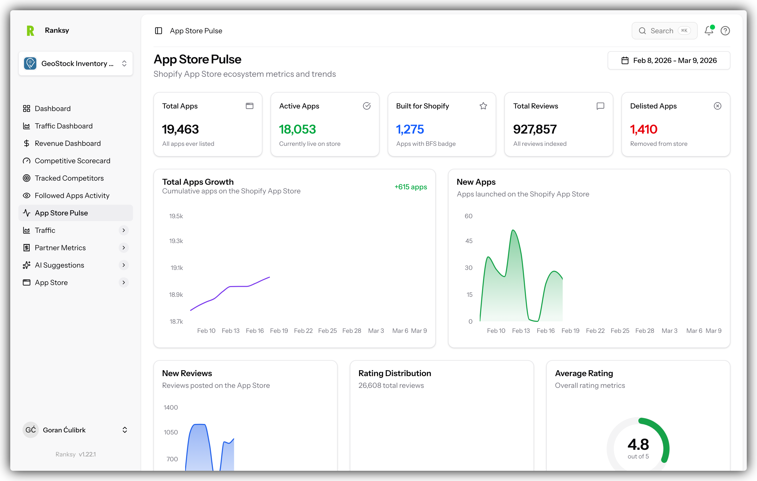
Task: Expand the Partner Metrics chevron
Action: coord(124,248)
